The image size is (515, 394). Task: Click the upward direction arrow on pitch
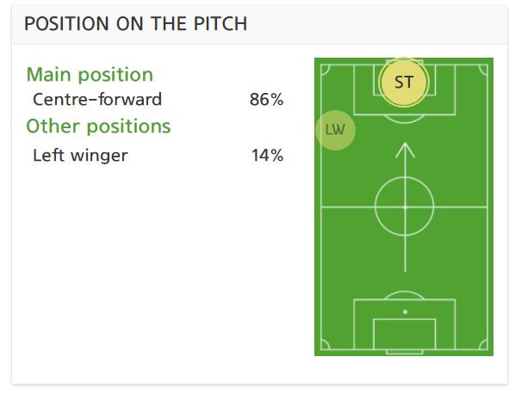[405, 207]
